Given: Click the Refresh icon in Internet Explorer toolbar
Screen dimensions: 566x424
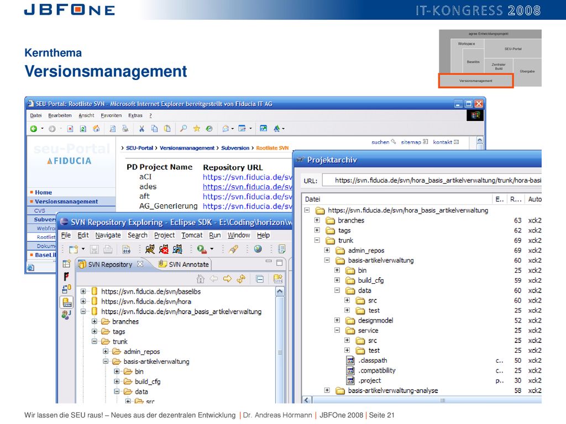Looking at the screenshot, I should [x=83, y=129].
